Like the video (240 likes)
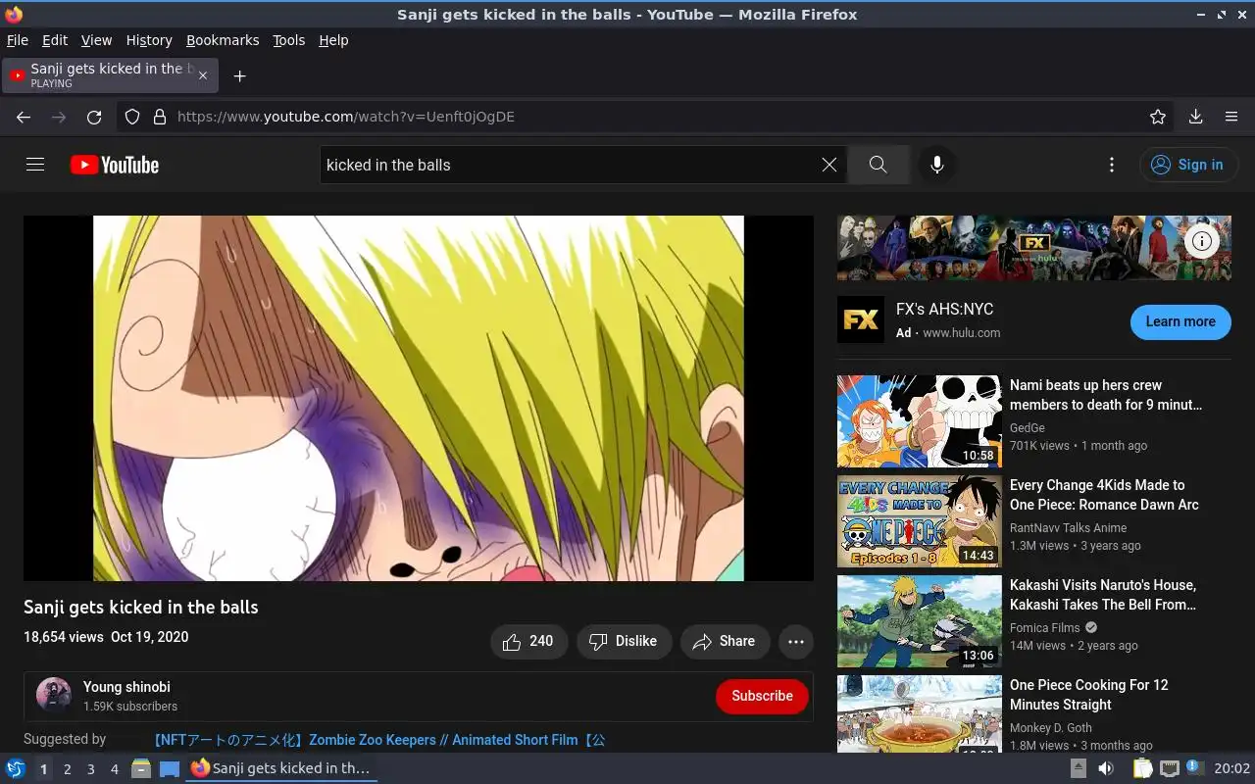The image size is (1255, 784). coord(528,641)
